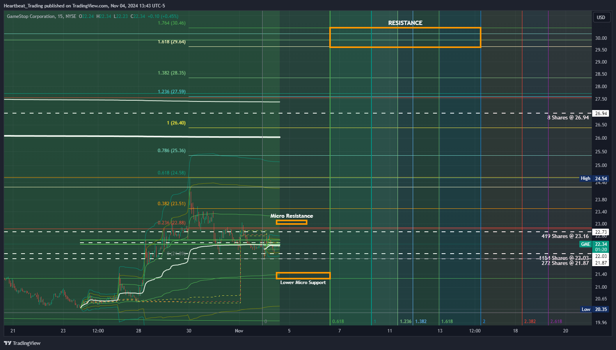Click date 30 on time axis
Viewport: 616px width, 350px height.
189,331
